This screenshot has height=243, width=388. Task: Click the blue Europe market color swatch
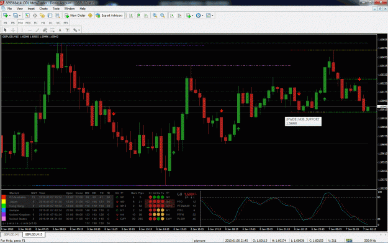(x=4, y=210)
